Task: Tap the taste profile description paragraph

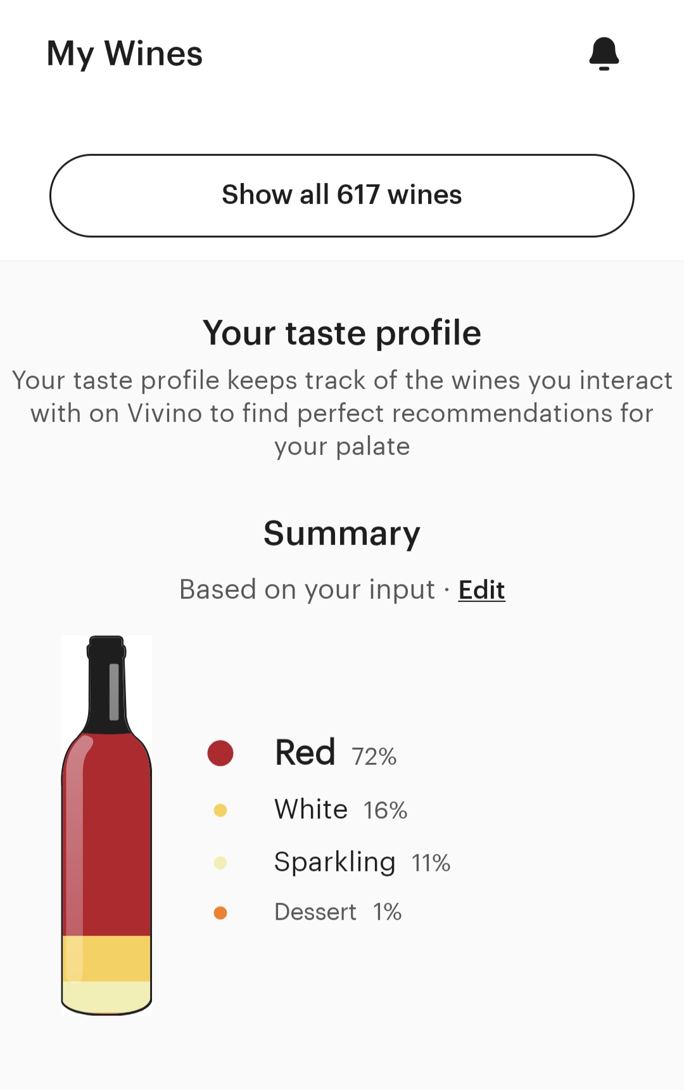Action: pyautogui.click(x=342, y=413)
